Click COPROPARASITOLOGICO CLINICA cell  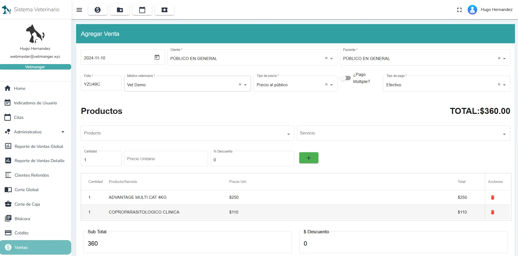click(144, 212)
